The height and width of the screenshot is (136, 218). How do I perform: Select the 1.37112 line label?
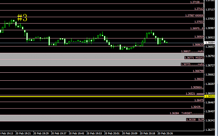pyautogui.click(x=199, y=9)
